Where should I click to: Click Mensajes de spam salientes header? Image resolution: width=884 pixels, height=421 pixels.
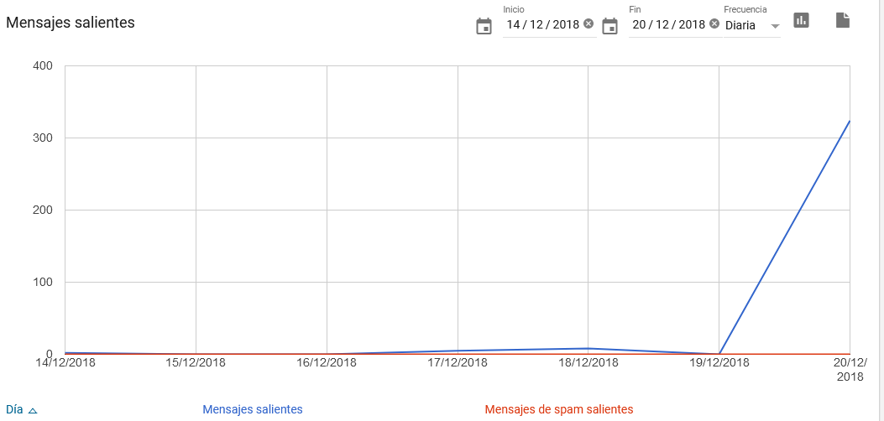[559, 409]
